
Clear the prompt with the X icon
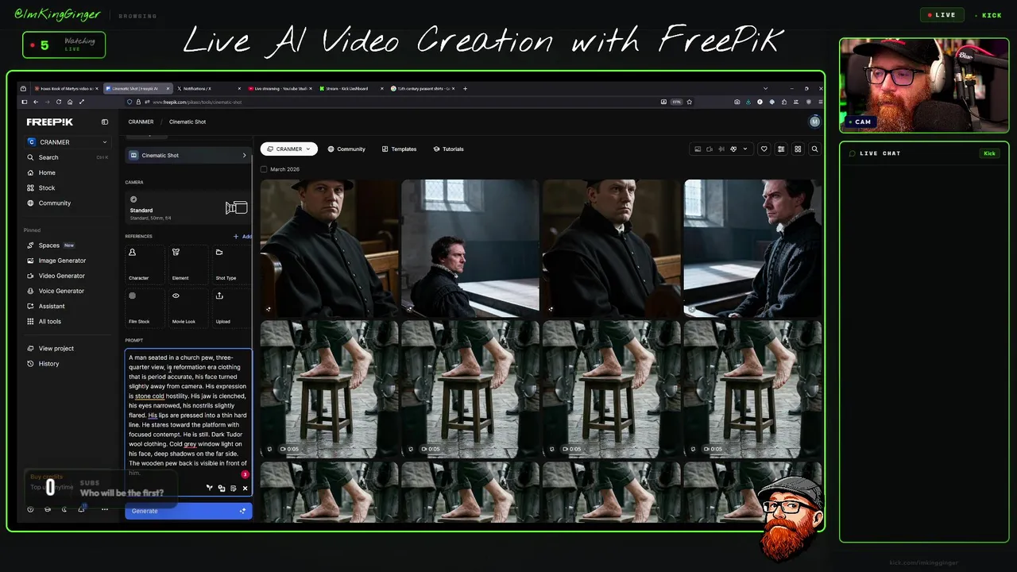(245, 488)
